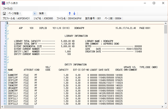Click the SCYFILL3 entry name

13,104
